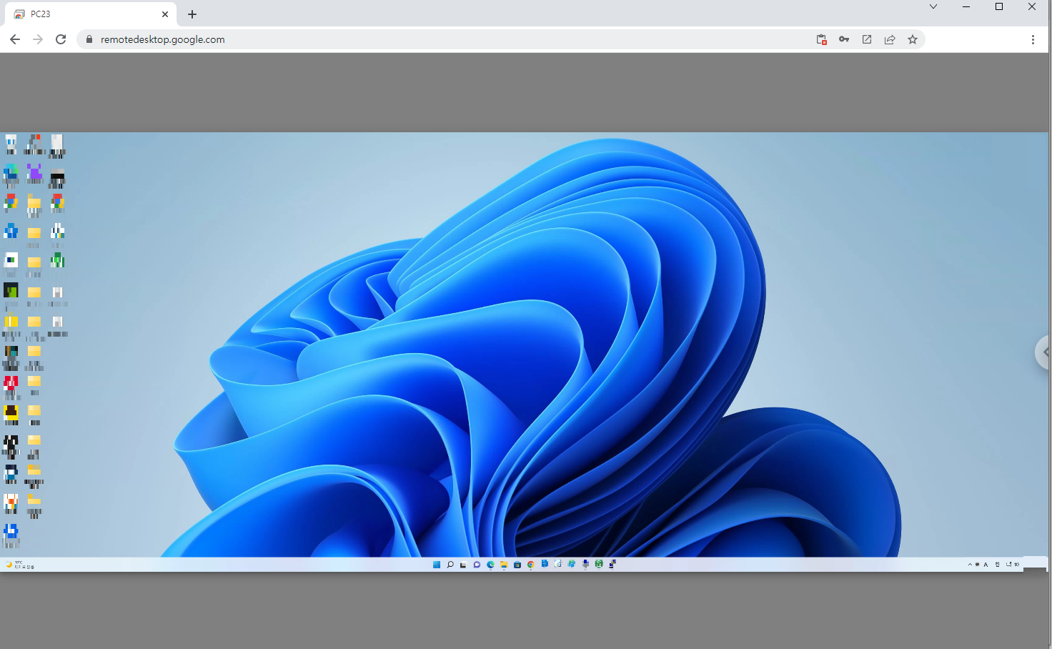Reload the remote desktop page
This screenshot has width=1052, height=649.
pyautogui.click(x=61, y=39)
